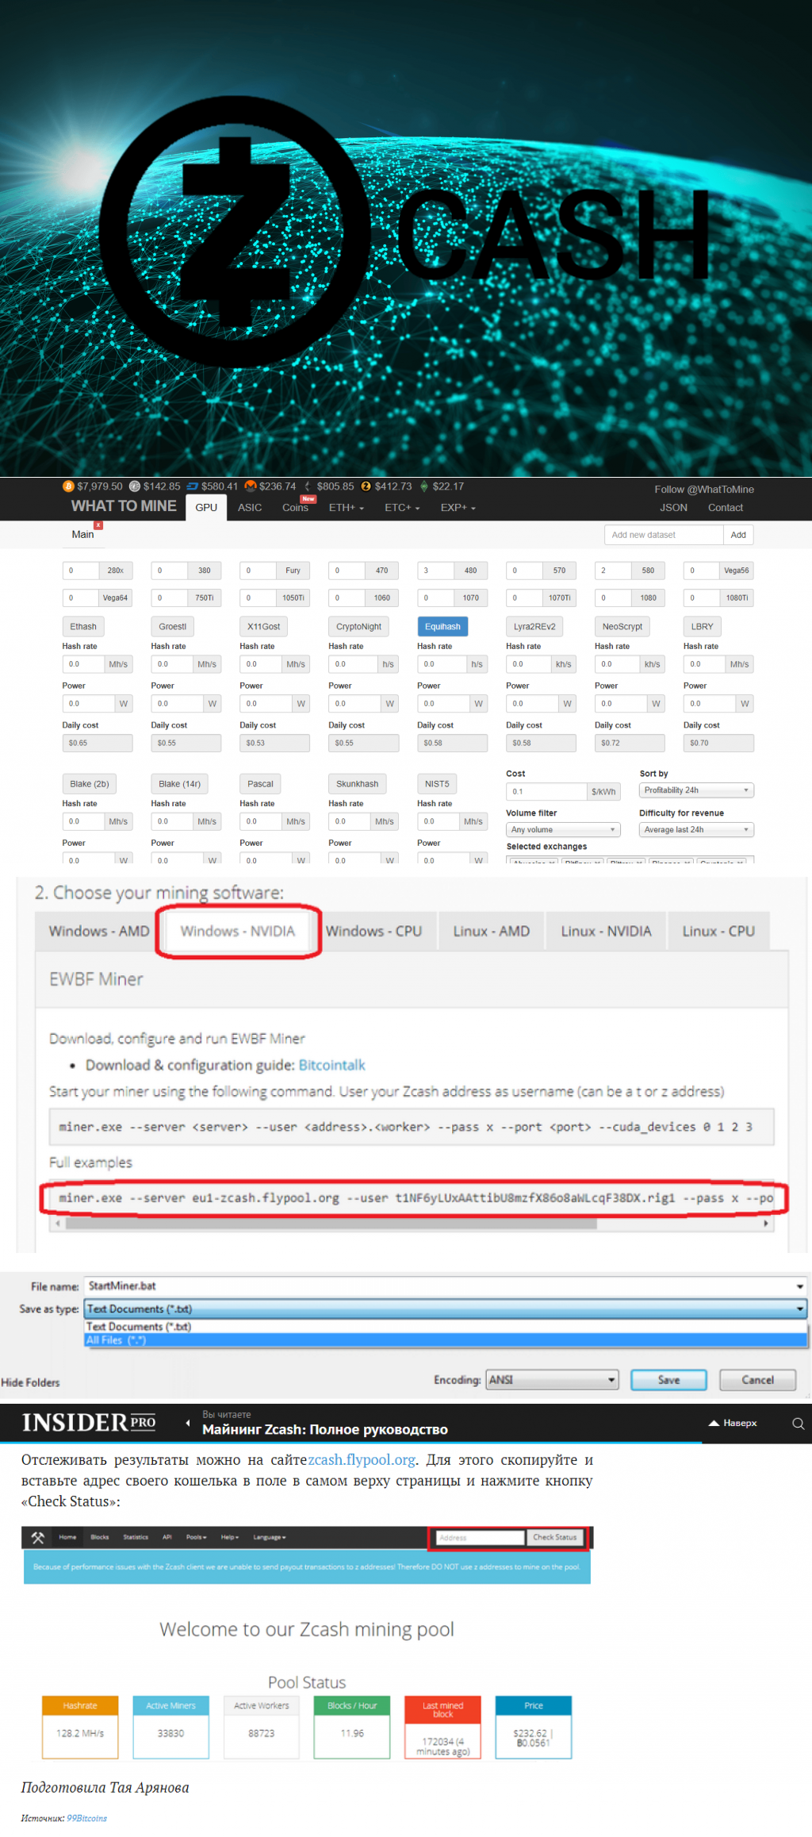The width and height of the screenshot is (812, 1837).
Task: Toggle the NIST5 algorithm button
Action: tap(437, 784)
